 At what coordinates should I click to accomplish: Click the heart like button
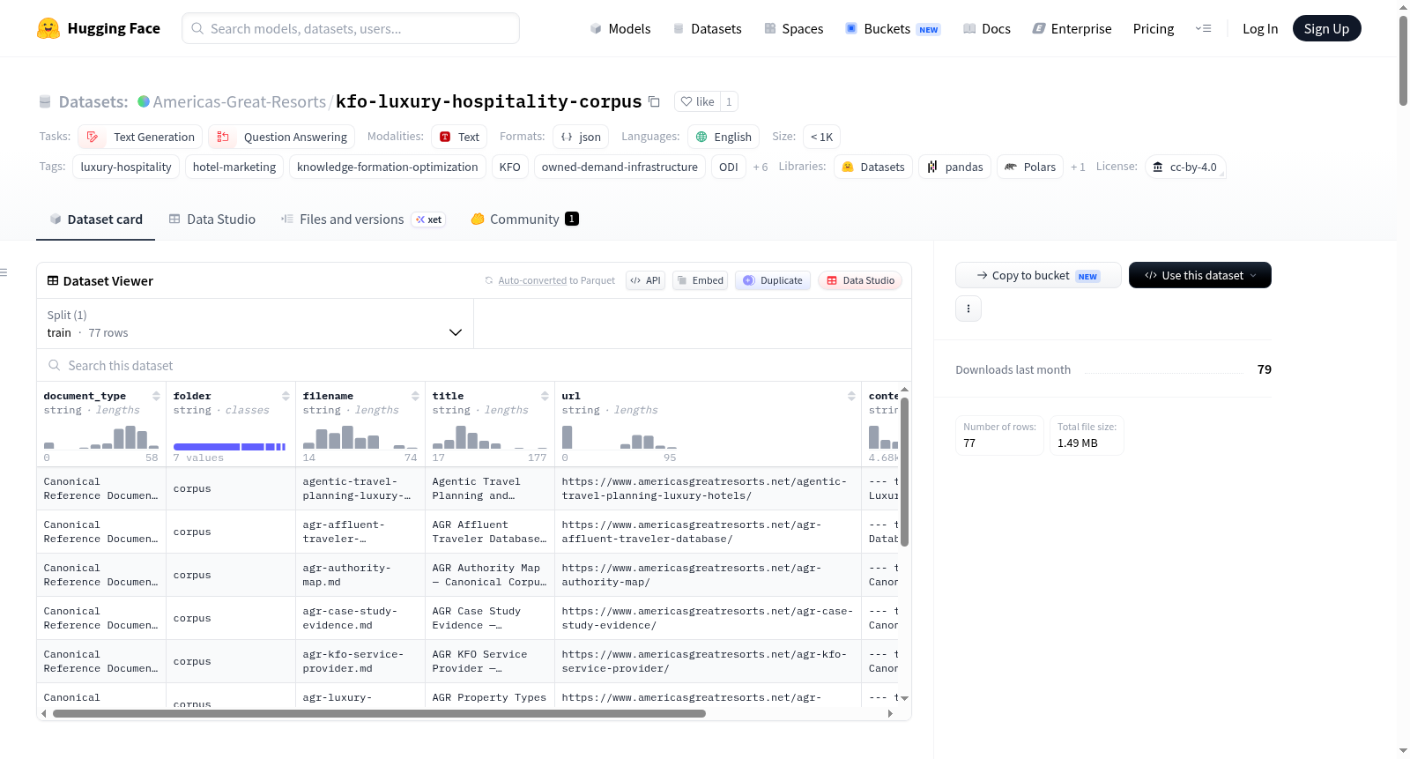tap(697, 101)
